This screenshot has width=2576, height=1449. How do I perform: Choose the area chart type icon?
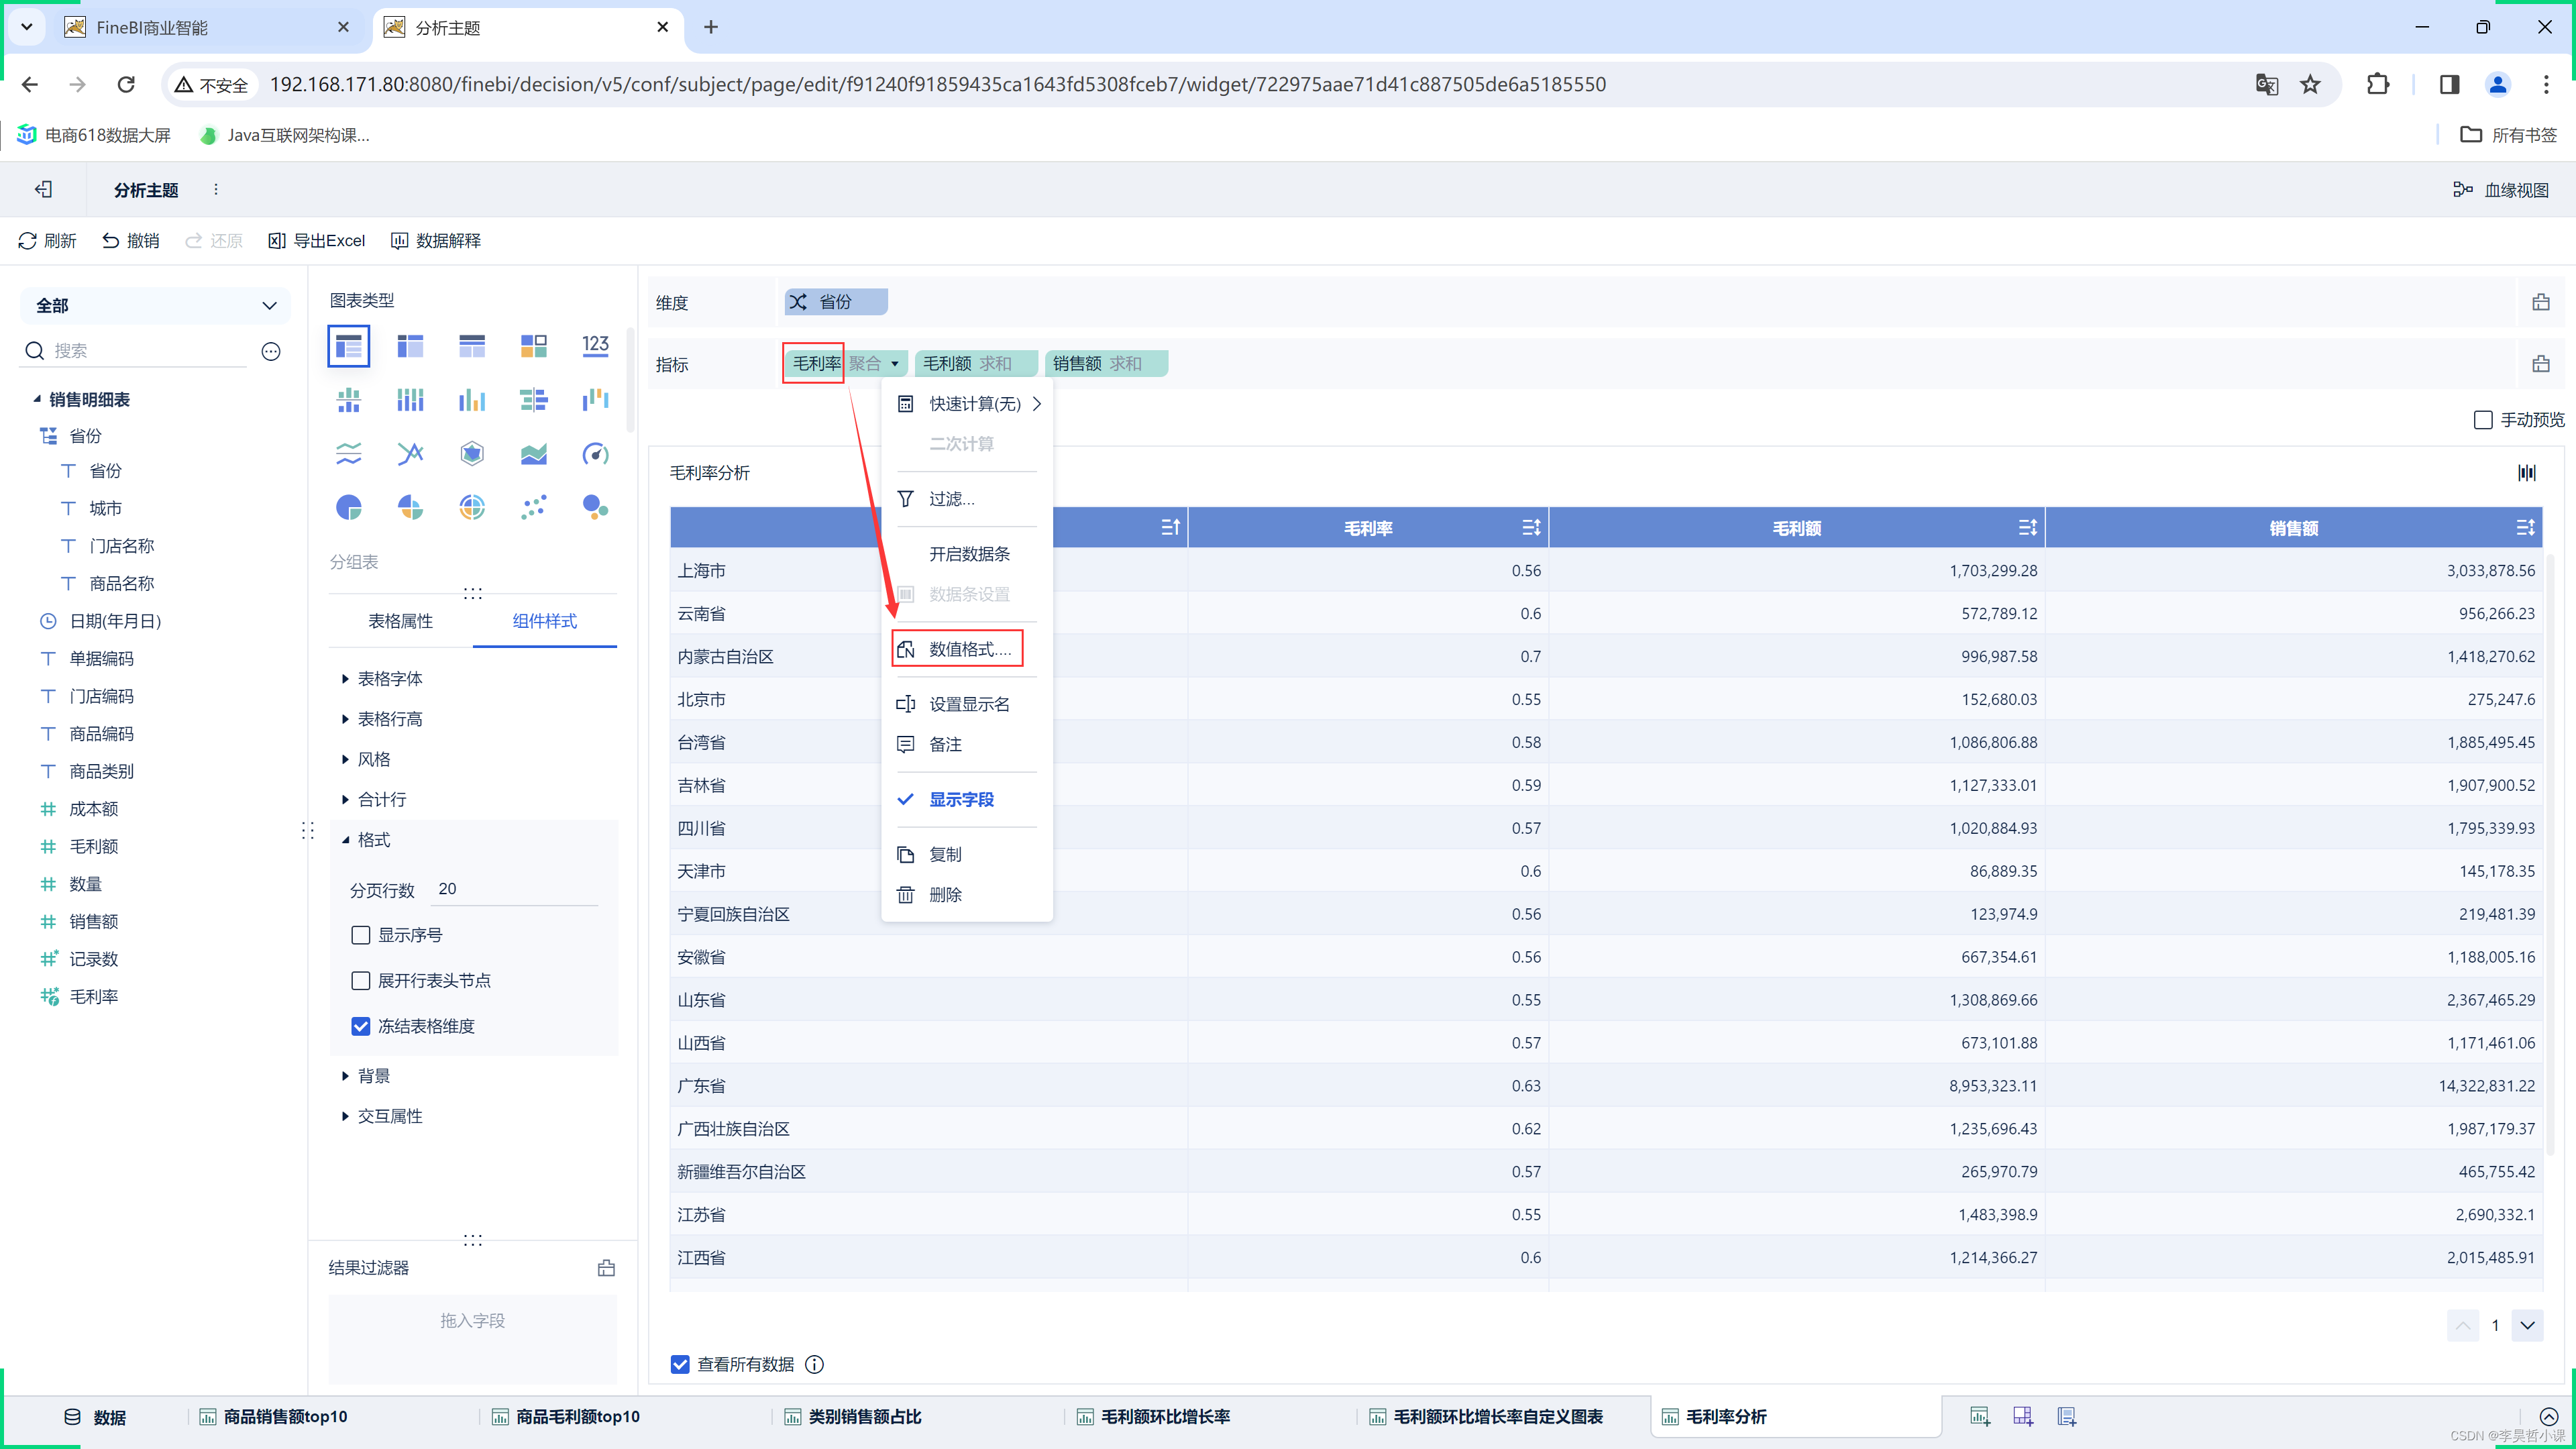[533, 453]
